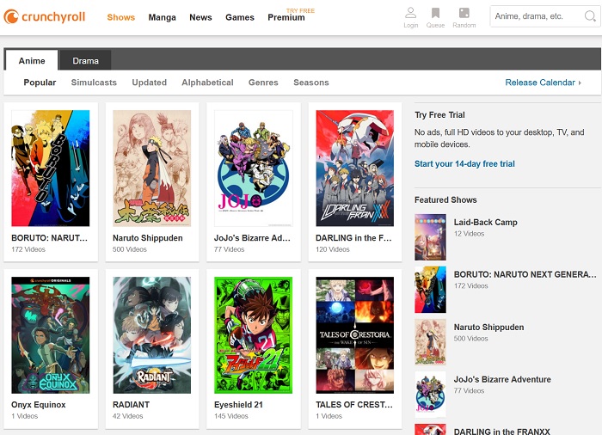The image size is (602, 435).
Task: Select the Updated filter
Action: [150, 83]
